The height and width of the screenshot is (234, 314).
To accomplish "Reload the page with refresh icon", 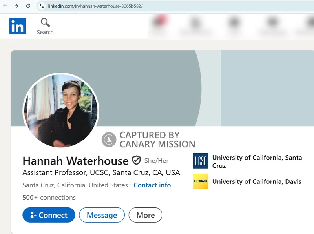I will click(28, 6).
